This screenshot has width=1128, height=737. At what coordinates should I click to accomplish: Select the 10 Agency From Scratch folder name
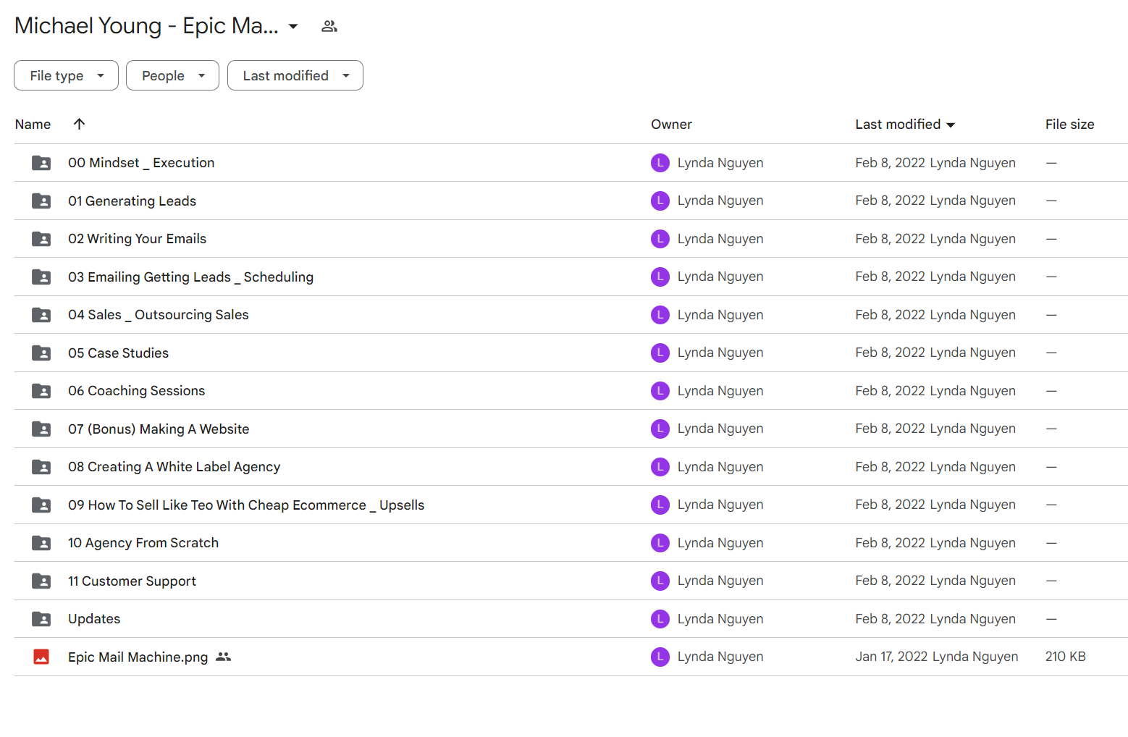click(x=143, y=543)
